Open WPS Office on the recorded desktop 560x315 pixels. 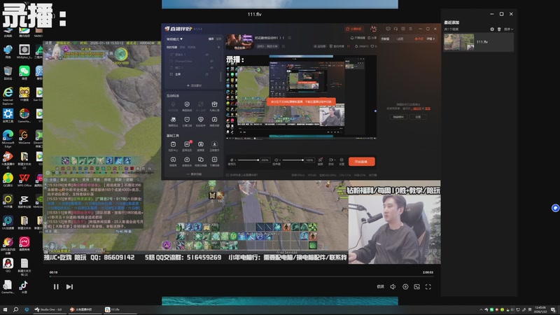coord(24,178)
